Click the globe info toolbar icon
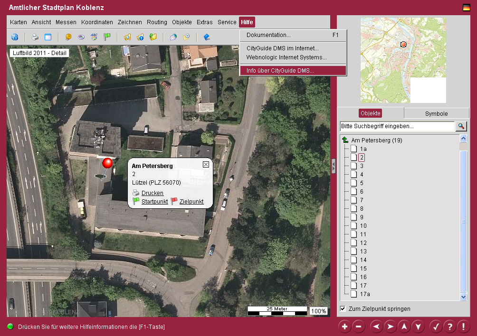 tap(15, 37)
